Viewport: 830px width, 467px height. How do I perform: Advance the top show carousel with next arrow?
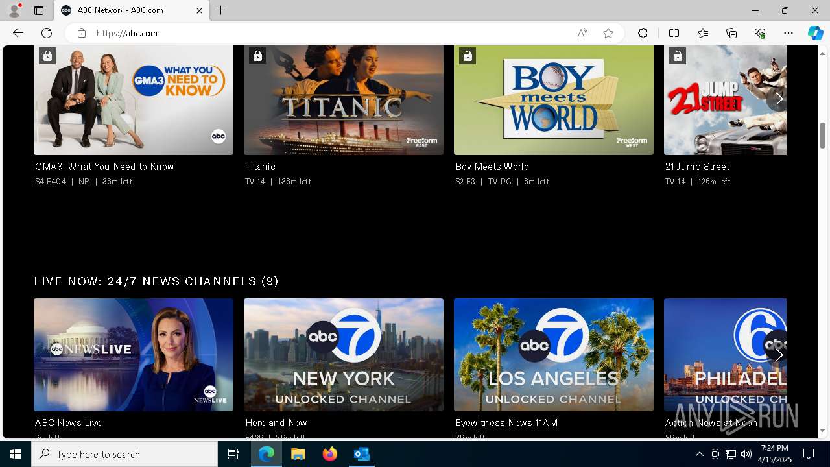pos(779,99)
